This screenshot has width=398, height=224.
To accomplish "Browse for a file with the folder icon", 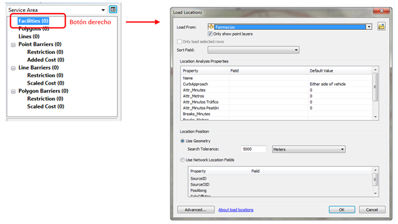I will click(x=381, y=26).
